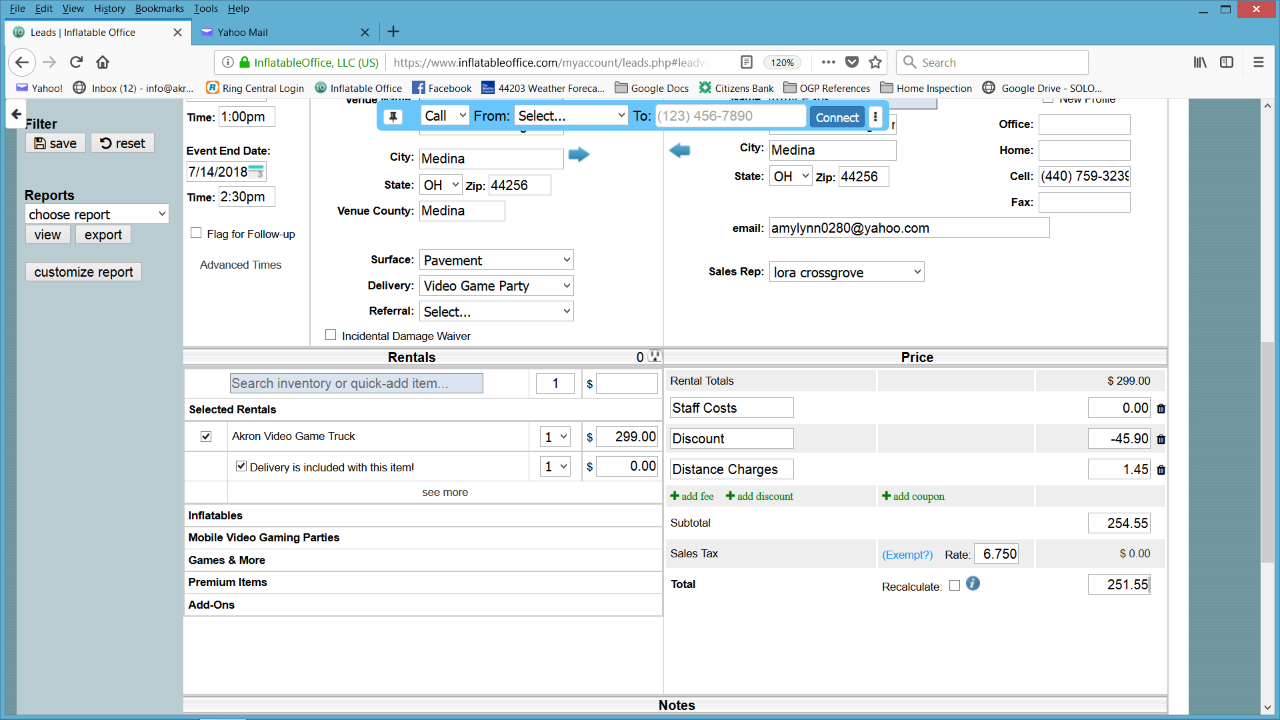Viewport: 1280px width, 720px height.
Task: Click the add coupon link
Action: (x=918, y=497)
